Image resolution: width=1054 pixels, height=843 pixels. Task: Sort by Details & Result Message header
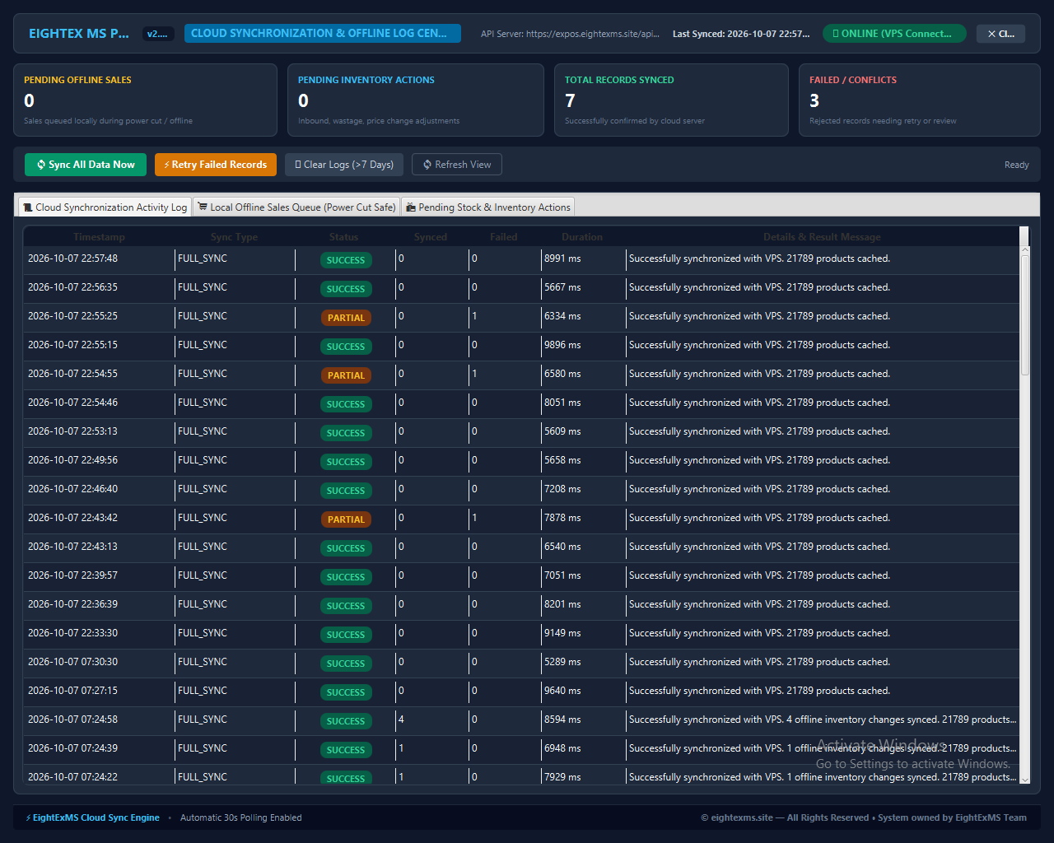coord(822,237)
